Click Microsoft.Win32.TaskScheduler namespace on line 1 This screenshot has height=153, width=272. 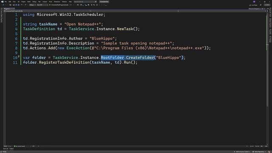(70, 14)
